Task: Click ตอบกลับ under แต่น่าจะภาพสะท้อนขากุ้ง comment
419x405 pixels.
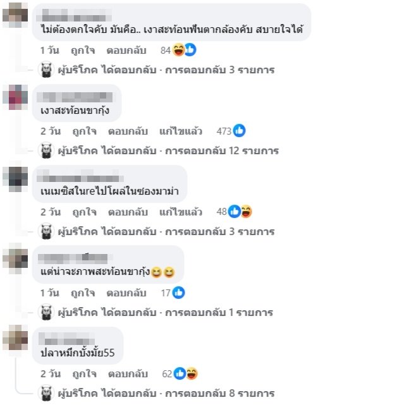Action: pos(126,293)
